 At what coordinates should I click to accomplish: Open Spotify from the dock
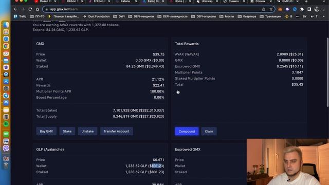point(6,124)
